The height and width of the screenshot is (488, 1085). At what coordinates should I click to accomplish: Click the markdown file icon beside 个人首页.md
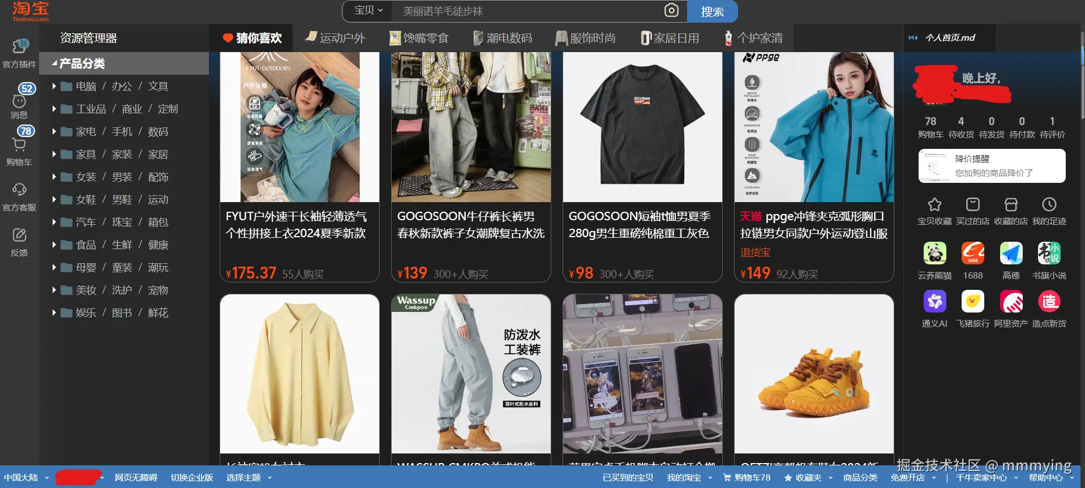click(913, 38)
